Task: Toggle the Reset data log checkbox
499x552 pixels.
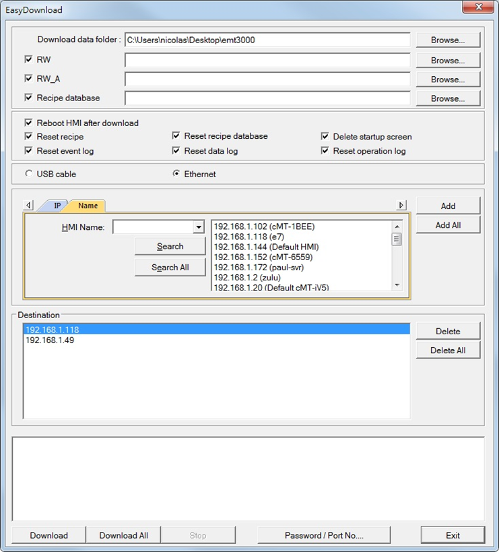Action: [176, 151]
